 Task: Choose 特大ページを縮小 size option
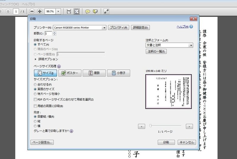coord(35,94)
